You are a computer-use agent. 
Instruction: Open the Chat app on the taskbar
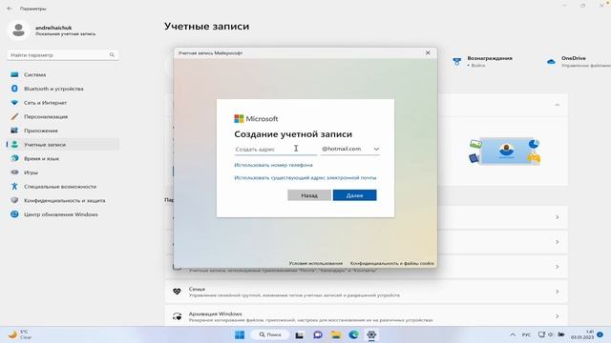[x=318, y=334]
